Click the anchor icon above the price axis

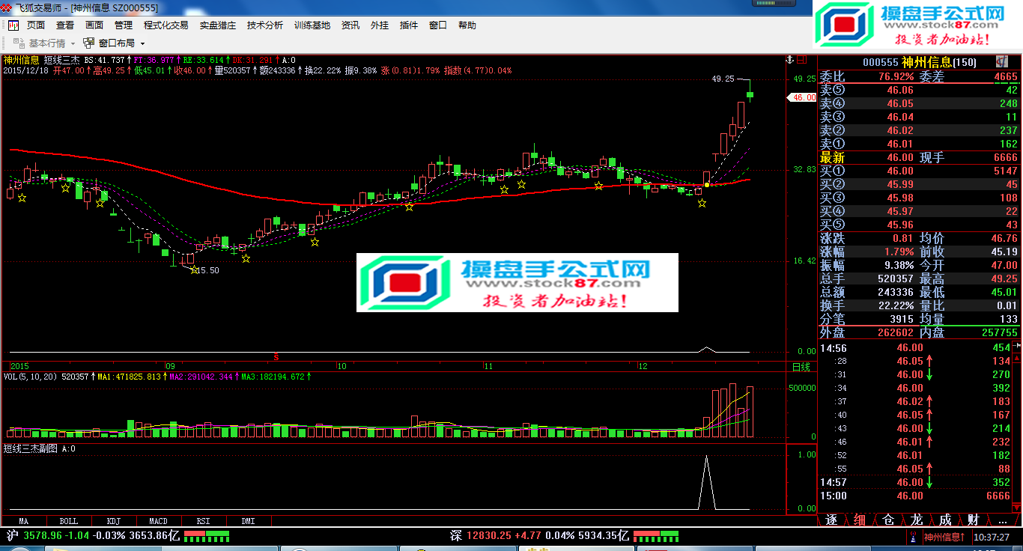[x=789, y=60]
